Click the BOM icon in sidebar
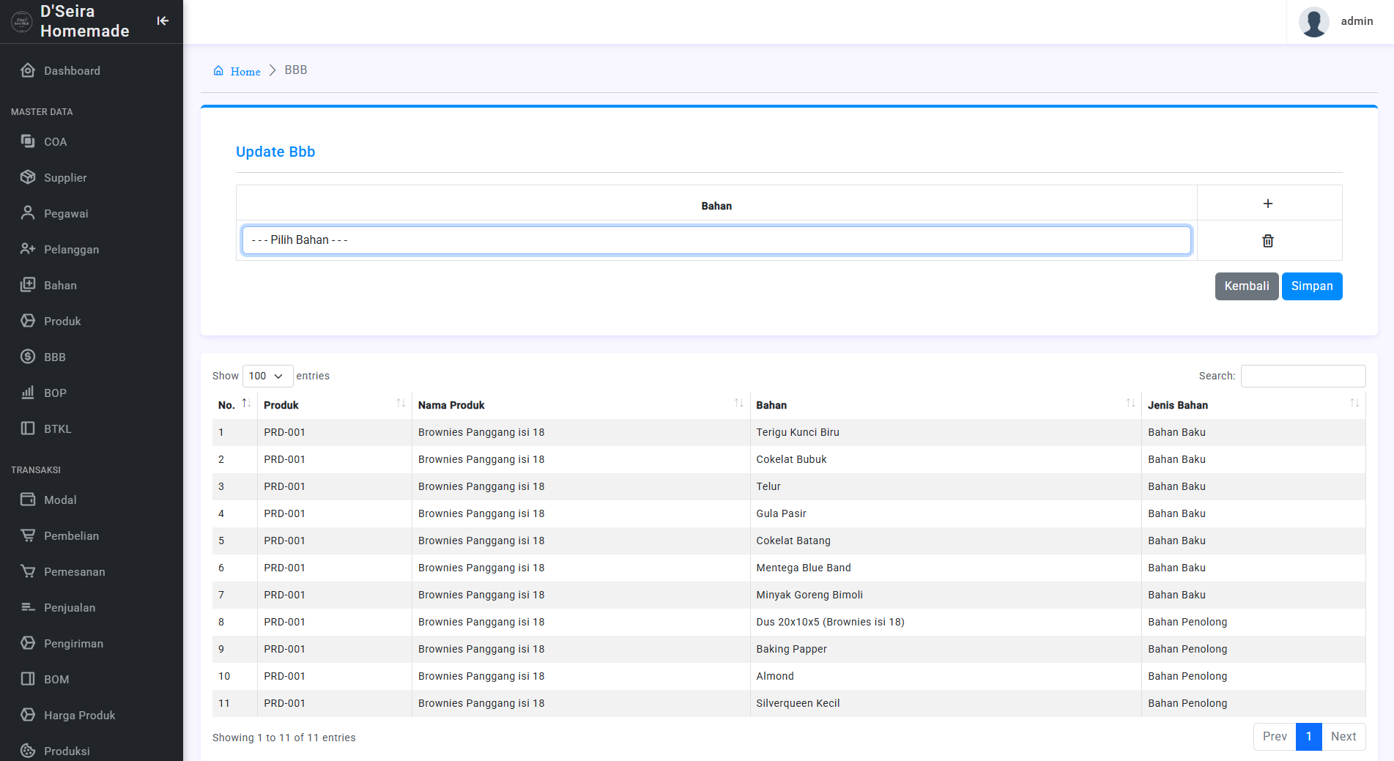Viewport: 1394px width, 761px height. (28, 679)
